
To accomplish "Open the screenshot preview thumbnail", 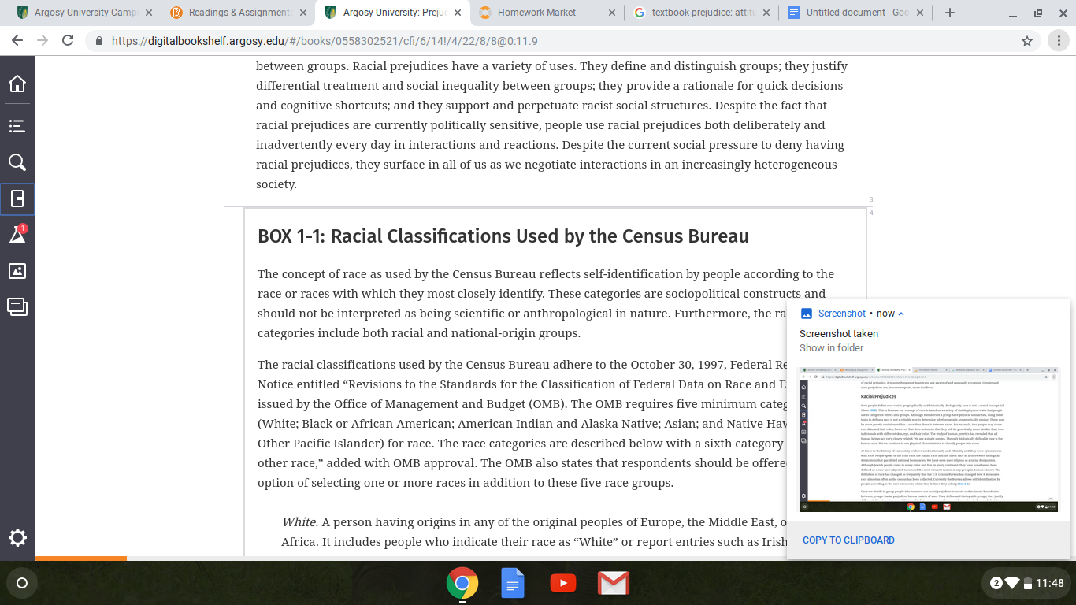I will [929, 439].
